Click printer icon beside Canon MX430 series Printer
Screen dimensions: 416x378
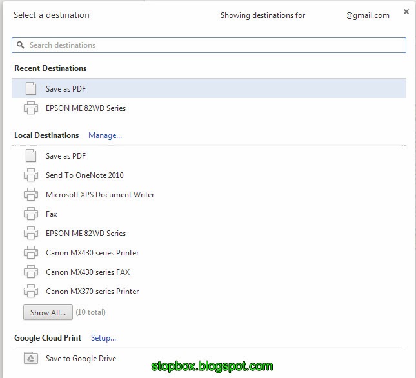31,252
